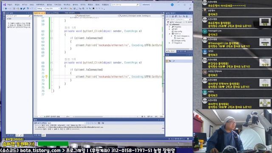Screen dimensions: 272x153
Task: Click the word-wrap icon in Output toolbar
Action: pos(103,123)
